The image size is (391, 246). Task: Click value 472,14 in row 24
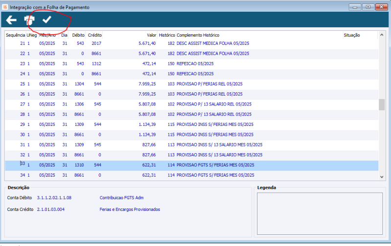[149, 74]
